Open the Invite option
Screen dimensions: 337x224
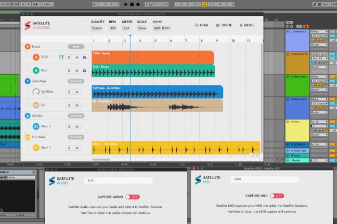224,25
